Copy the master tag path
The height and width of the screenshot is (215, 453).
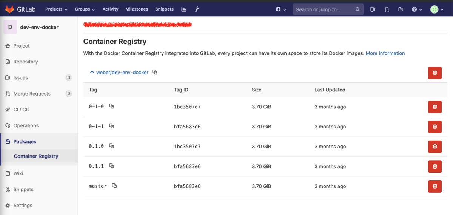(x=114, y=186)
